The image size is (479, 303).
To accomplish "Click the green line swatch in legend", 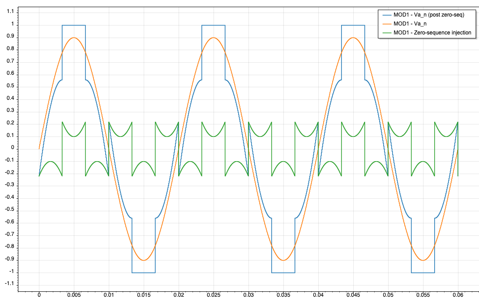I will pos(385,33).
